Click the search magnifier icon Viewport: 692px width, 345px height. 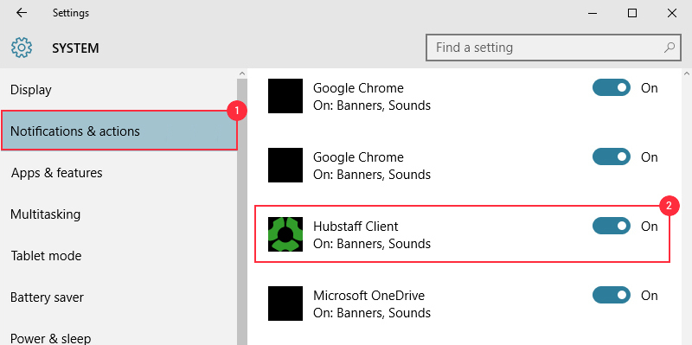669,48
